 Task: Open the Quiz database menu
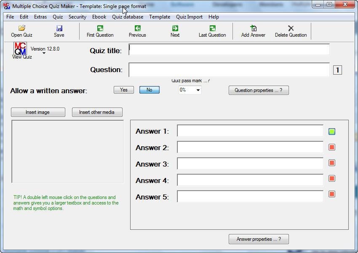127,17
